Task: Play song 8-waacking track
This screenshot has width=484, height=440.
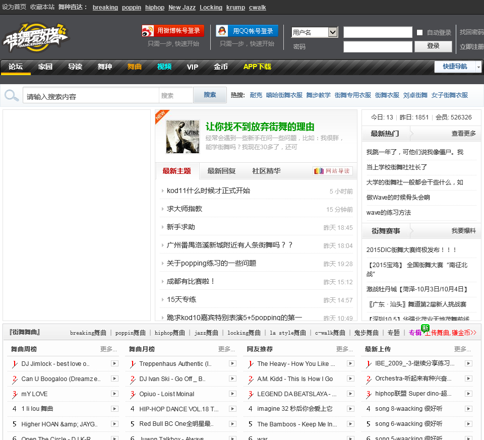Action: (468, 409)
